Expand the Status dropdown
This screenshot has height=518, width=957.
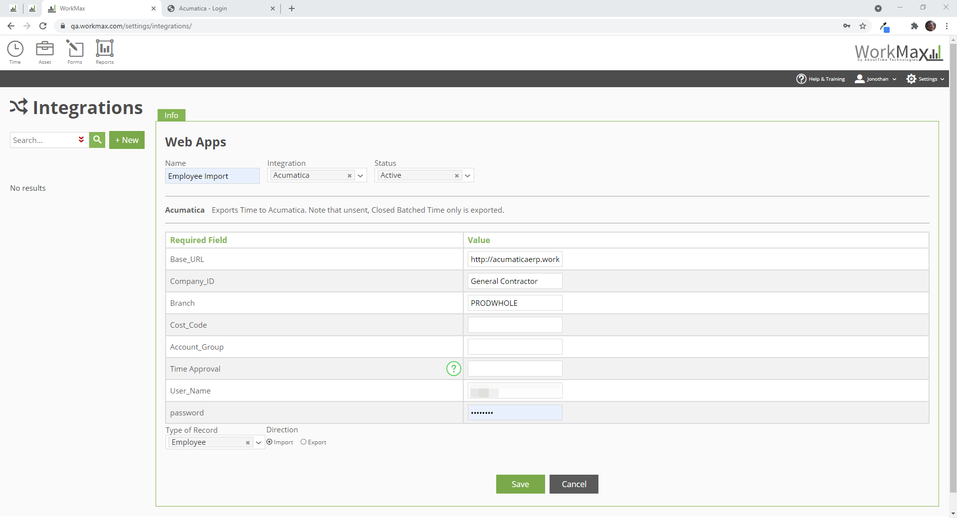click(x=468, y=175)
